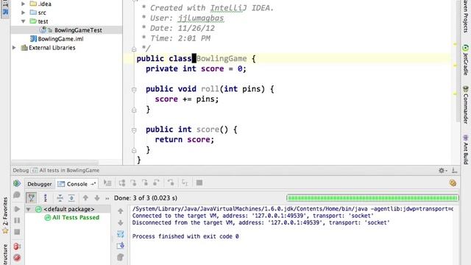This screenshot has height=265, width=471.
Task: Expand the src folder
Action: click(23, 13)
